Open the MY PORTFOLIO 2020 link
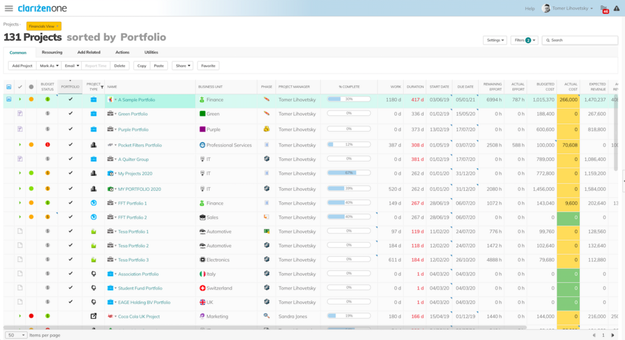This screenshot has width=625, height=340. 139,189
